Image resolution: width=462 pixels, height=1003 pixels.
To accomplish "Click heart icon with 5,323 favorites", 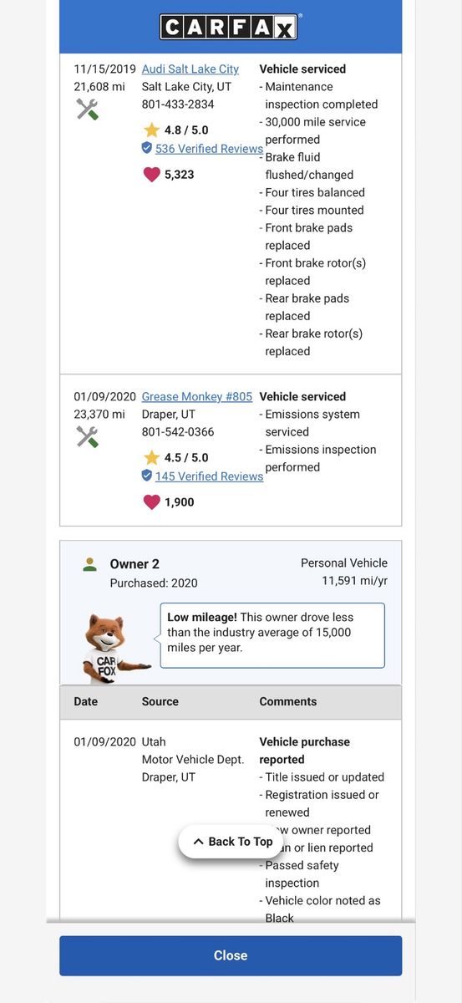I will (151, 175).
